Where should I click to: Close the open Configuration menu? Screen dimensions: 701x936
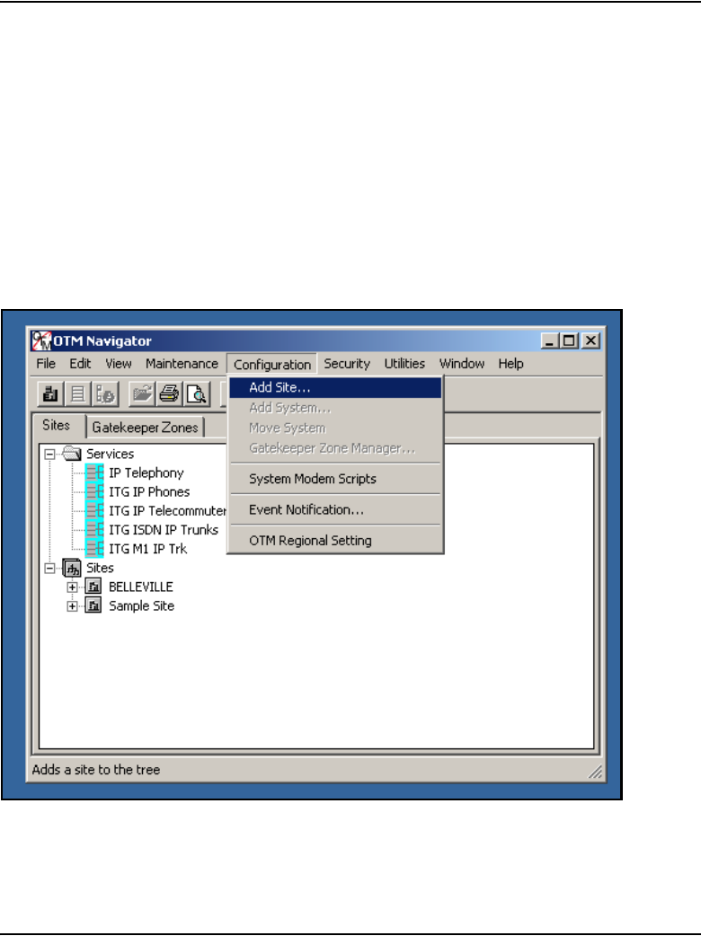[x=272, y=364]
